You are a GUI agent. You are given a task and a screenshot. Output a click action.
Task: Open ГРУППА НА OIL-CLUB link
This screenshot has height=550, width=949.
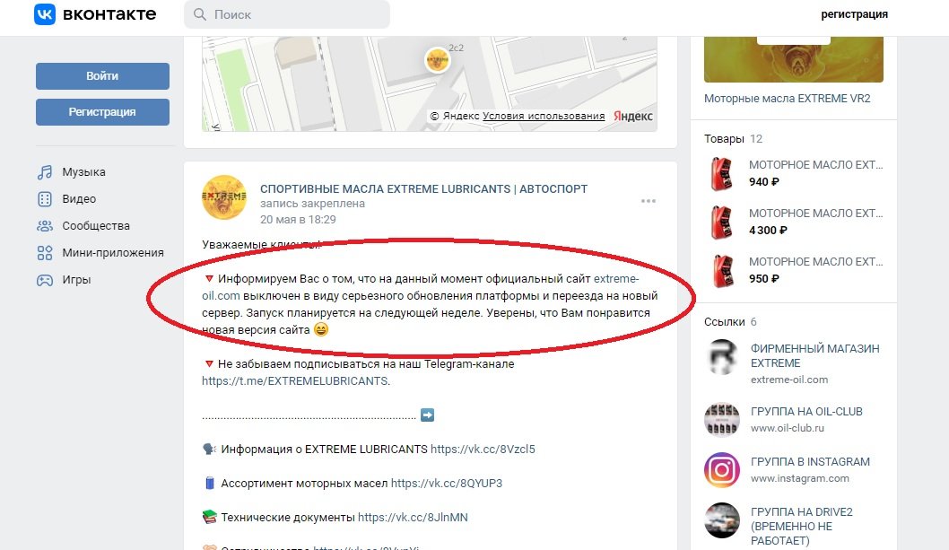[806, 411]
